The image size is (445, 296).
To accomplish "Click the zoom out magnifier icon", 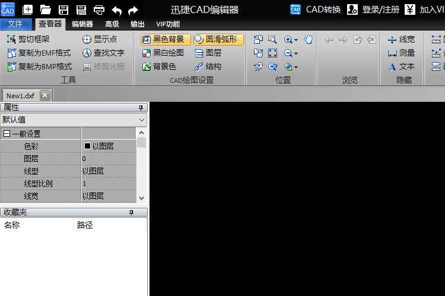I will (288, 53).
